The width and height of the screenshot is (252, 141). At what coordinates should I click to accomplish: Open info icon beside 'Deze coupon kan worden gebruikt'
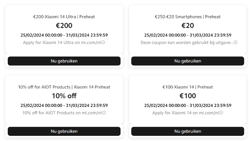pos(236,42)
